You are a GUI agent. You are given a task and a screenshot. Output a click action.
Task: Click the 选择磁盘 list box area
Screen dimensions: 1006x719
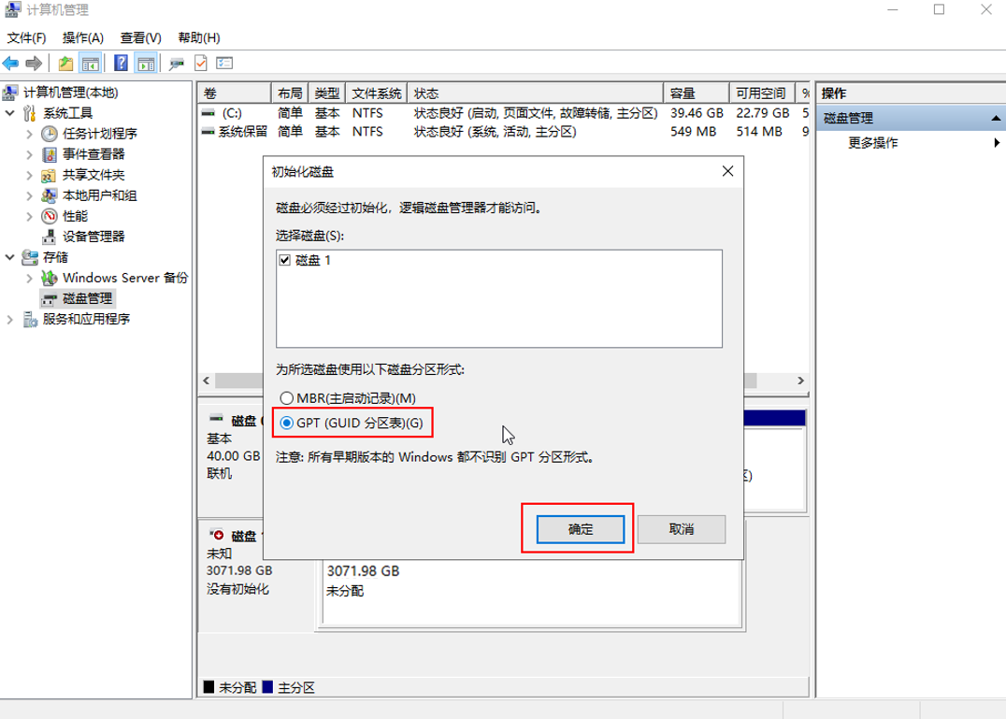click(499, 299)
